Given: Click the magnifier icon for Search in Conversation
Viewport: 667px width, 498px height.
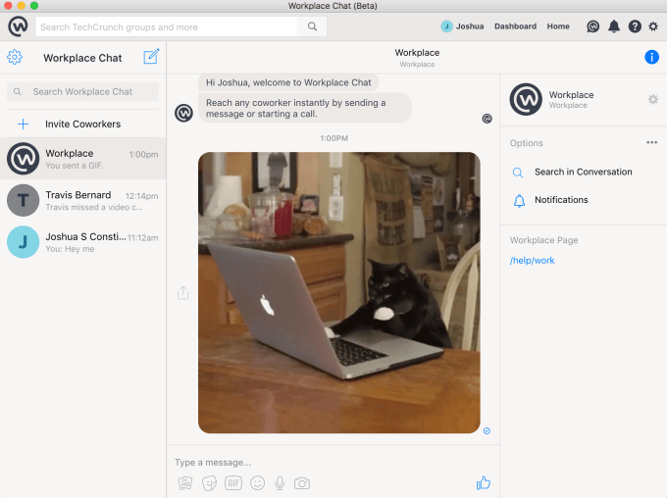Looking at the screenshot, I should pyautogui.click(x=518, y=173).
